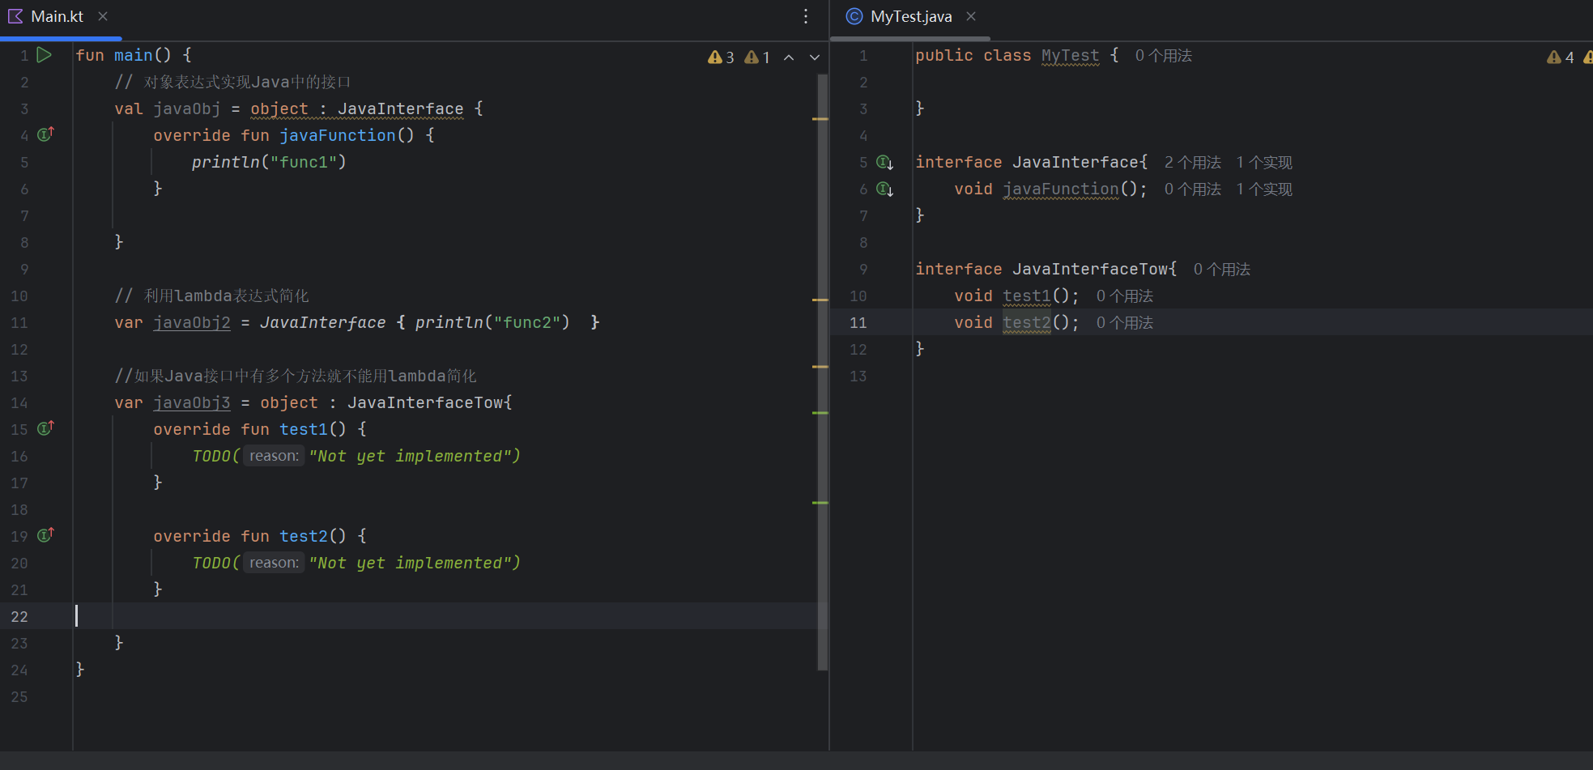Image resolution: width=1593 pixels, height=770 pixels.
Task: Click '1 个实现' hint for JavaInterface
Action: coord(1264,163)
